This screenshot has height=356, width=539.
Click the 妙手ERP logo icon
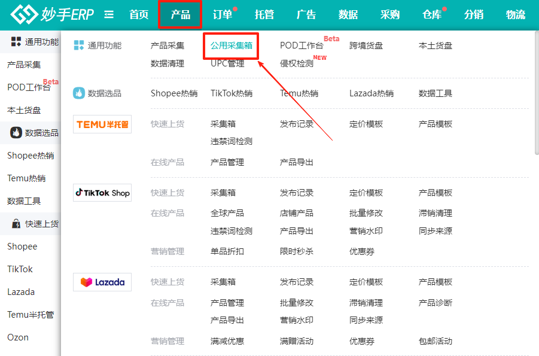[24, 14]
